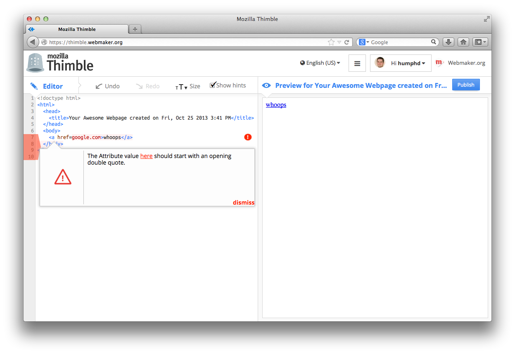Click the <body> tag on line 6
The image size is (515, 354).
tap(52, 131)
